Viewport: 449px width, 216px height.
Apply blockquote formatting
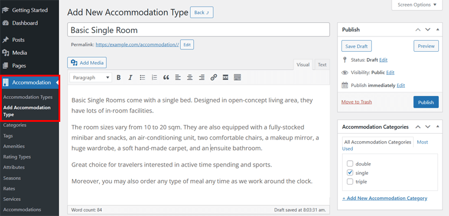166,77
